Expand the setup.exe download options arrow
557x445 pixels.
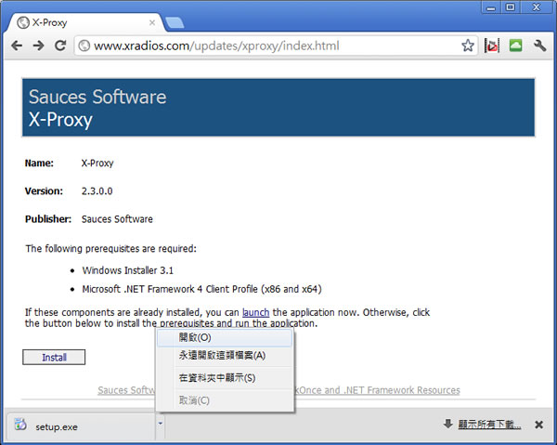161,424
